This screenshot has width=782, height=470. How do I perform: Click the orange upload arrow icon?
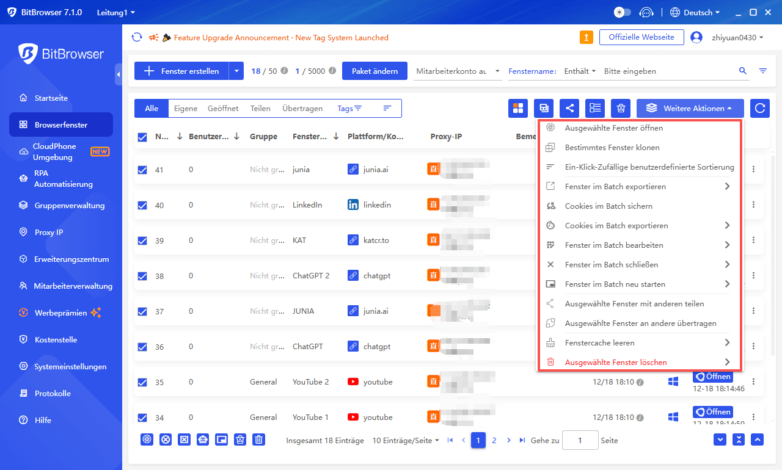[x=586, y=37]
